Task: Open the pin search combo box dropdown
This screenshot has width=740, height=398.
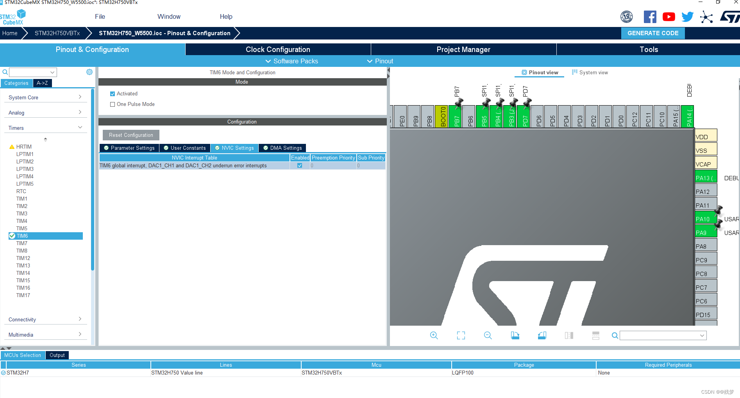Action: (702, 335)
